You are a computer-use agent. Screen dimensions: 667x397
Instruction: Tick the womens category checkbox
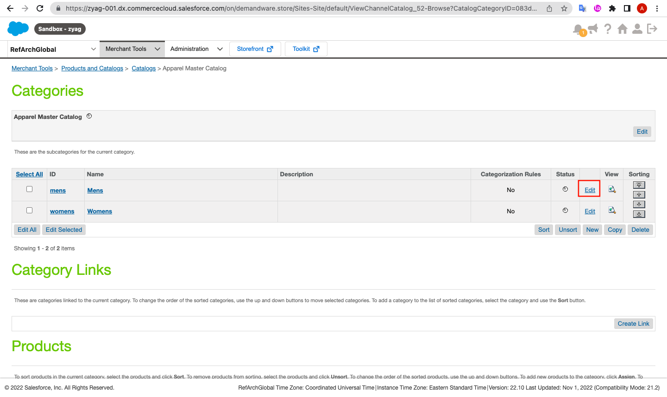coord(30,211)
